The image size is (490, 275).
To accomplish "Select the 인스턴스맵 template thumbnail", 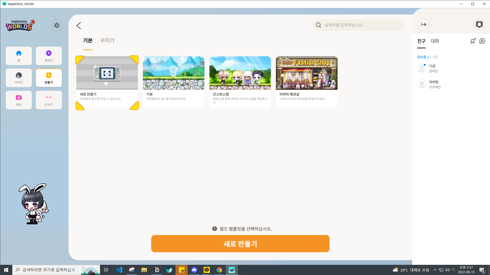I will coord(240,73).
